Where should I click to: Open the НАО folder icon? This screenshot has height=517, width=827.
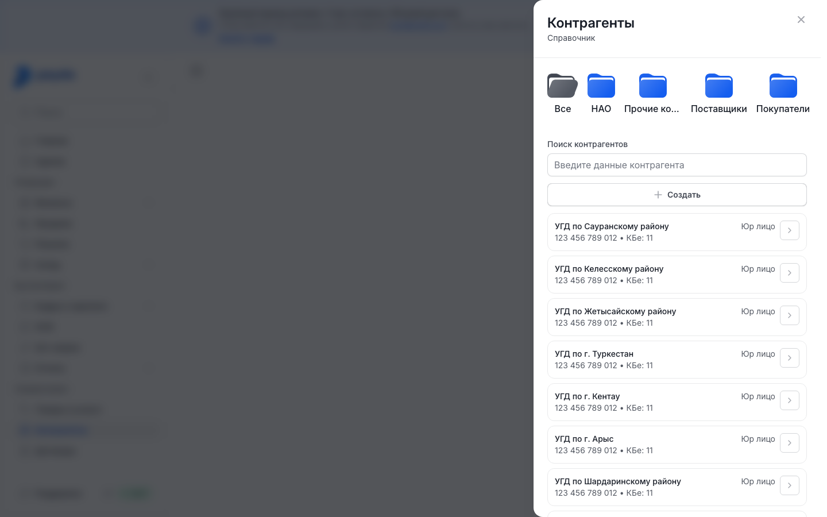point(601,86)
